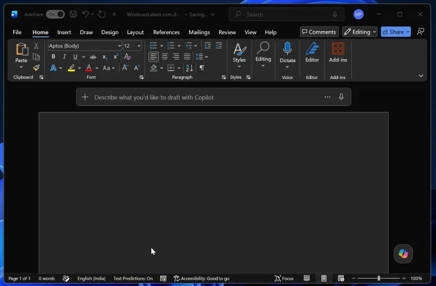Click the Copy icon in Clipboard

click(x=36, y=57)
